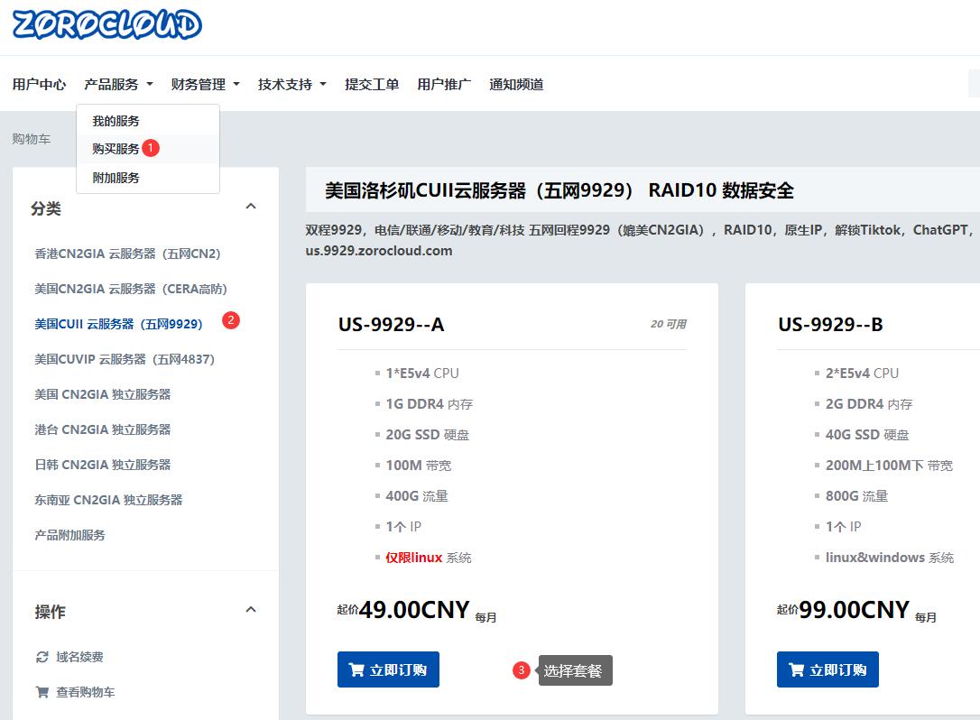Viewport: 980px width, 720px height.
Task: Click 域名续费 action link
Action: [x=79, y=657]
